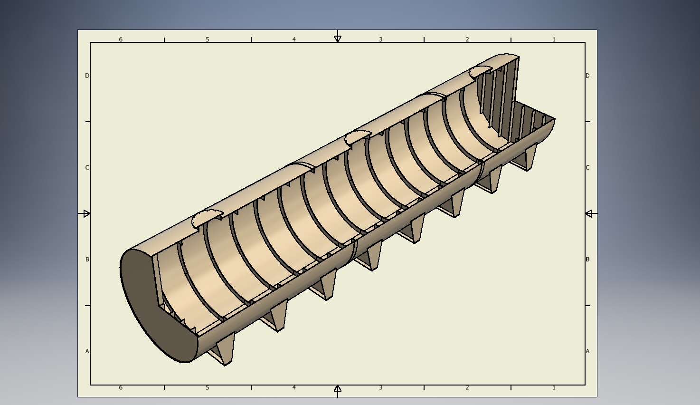This screenshot has width=700, height=405.
Task: Click zone label 6 on top border
Action: pos(121,39)
